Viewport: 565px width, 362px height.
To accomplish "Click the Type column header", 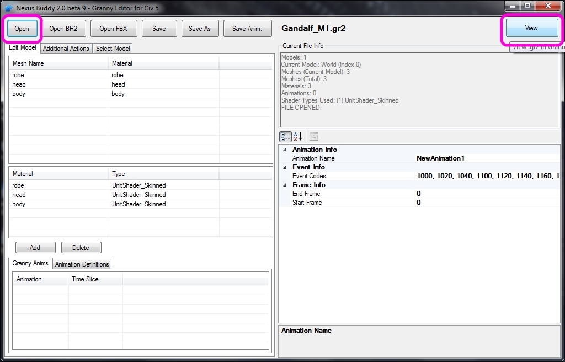I will click(x=164, y=174).
